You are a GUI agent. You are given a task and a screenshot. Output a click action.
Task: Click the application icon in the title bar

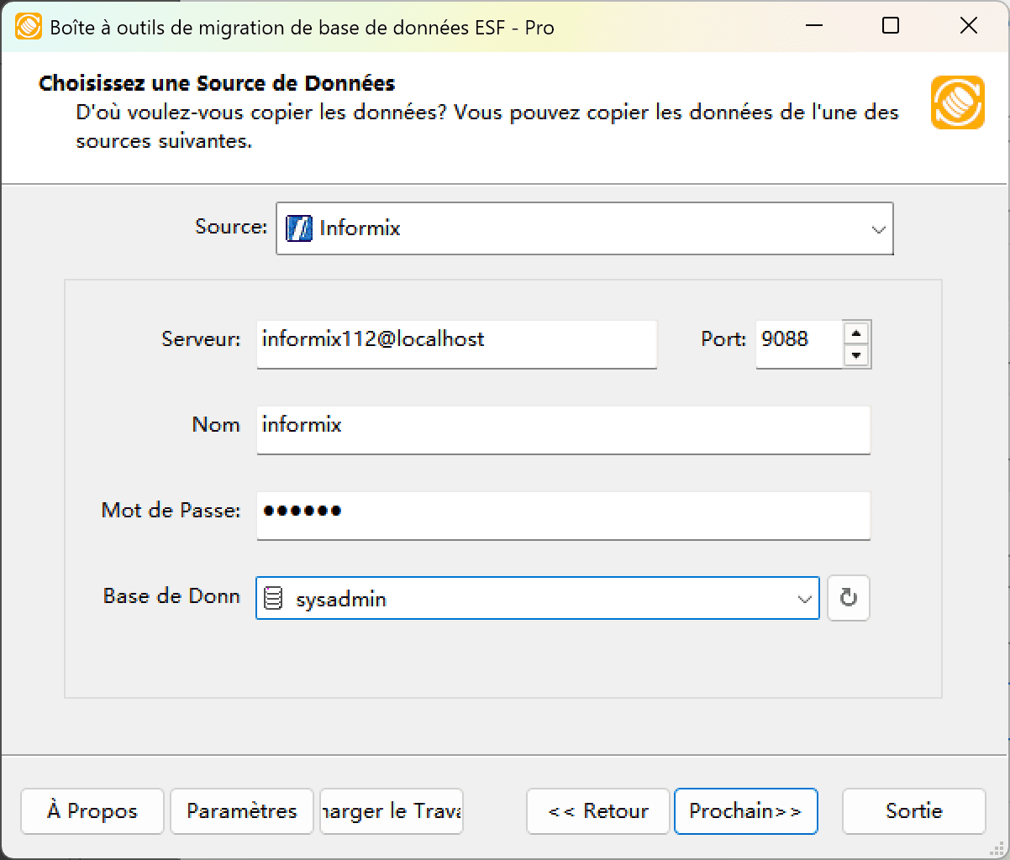pyautogui.click(x=28, y=26)
